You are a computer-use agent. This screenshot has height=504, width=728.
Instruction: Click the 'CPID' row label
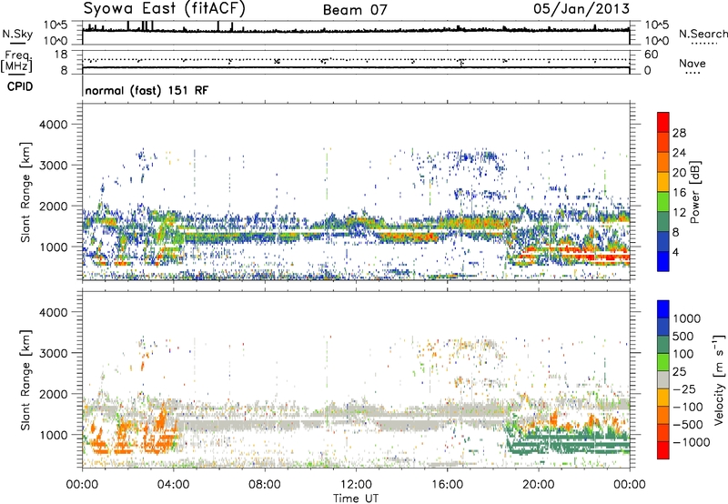20,86
